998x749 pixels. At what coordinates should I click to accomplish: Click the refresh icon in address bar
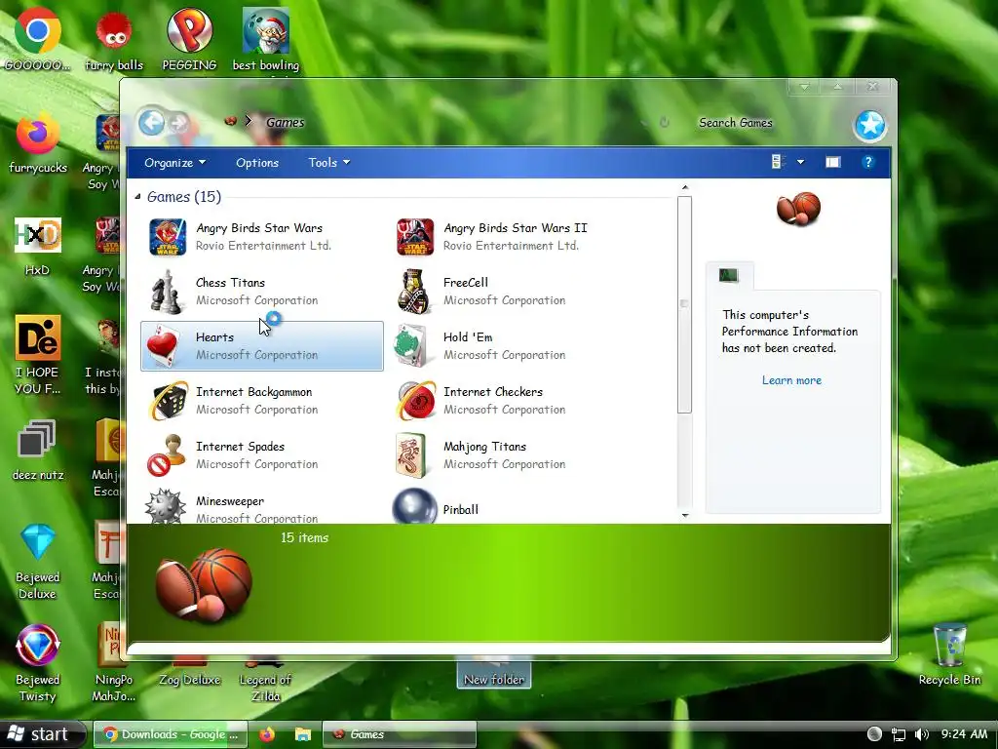pos(664,122)
